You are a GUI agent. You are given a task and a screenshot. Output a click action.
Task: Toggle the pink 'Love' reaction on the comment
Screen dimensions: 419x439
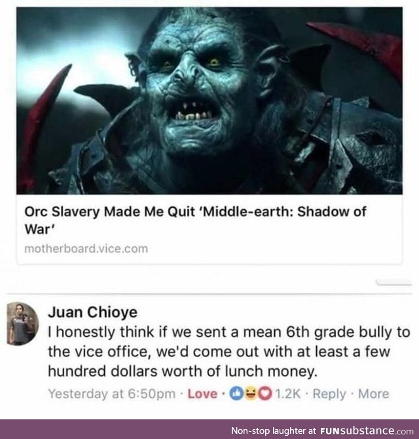coord(202,394)
